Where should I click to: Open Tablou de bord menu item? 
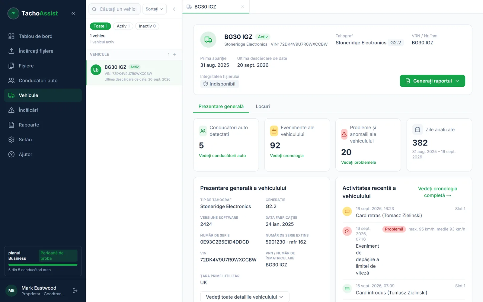tap(43, 36)
